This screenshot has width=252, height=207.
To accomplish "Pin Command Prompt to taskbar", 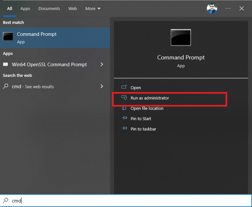I will point(143,129).
